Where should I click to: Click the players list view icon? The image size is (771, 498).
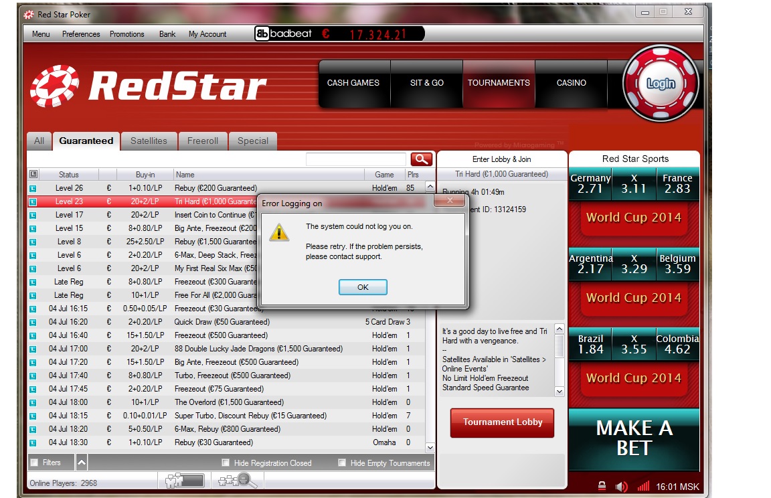(185, 481)
